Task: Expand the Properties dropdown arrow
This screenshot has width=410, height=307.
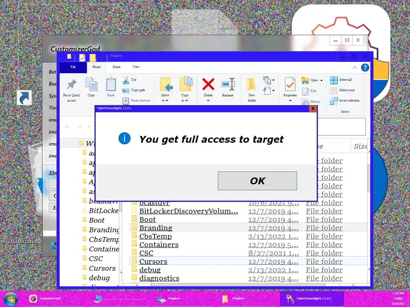Action: (290, 100)
